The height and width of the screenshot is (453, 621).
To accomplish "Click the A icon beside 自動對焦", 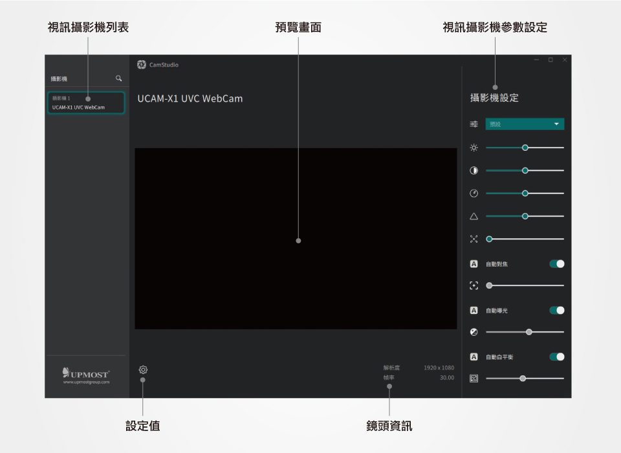I will click(x=474, y=264).
